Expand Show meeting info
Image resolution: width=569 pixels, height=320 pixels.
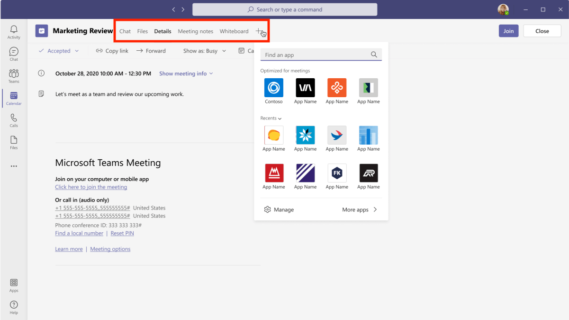(186, 73)
